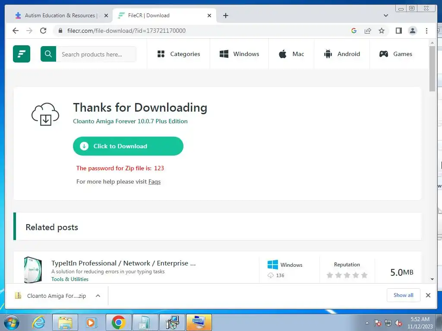The width and height of the screenshot is (442, 331).
Task: Open TypeItIn Professional related post
Action: pos(123,263)
